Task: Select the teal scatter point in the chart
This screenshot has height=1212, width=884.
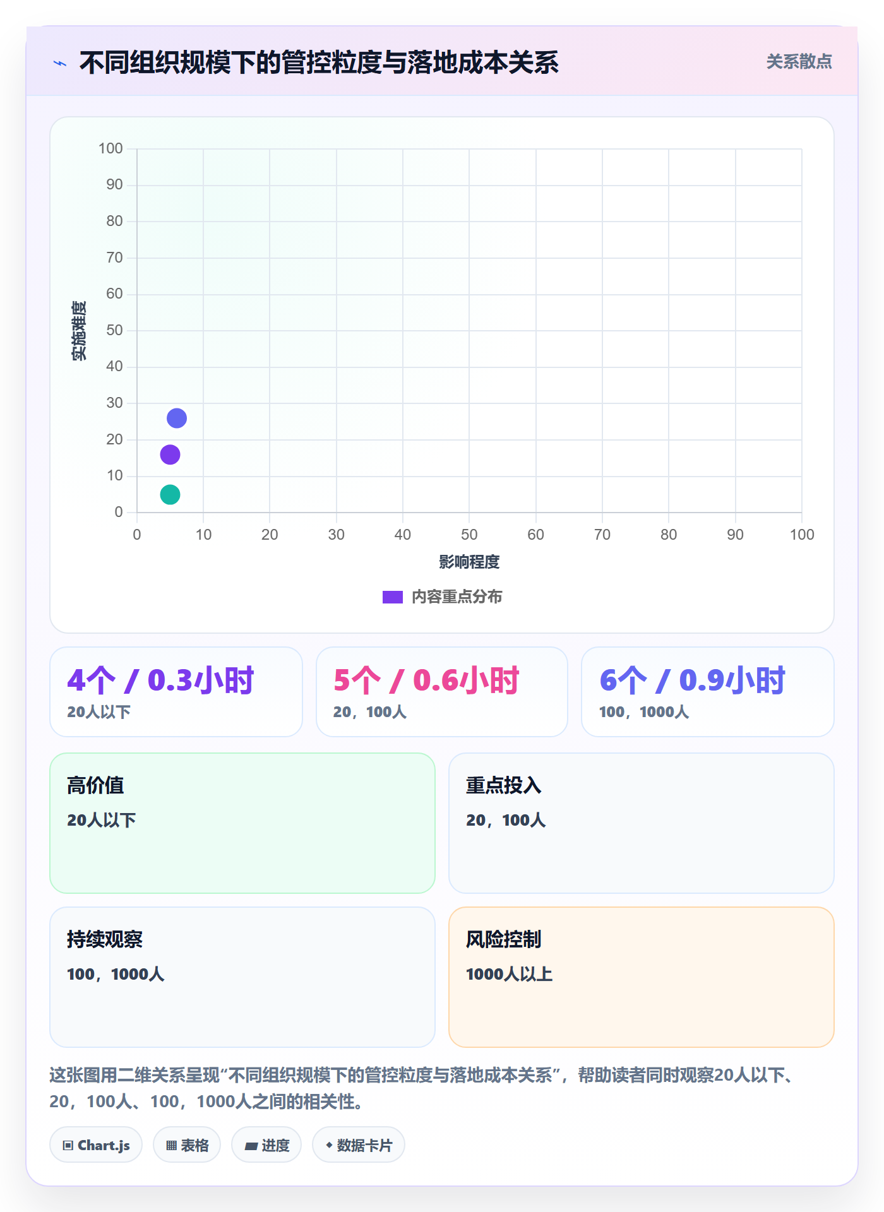Action: [x=170, y=494]
